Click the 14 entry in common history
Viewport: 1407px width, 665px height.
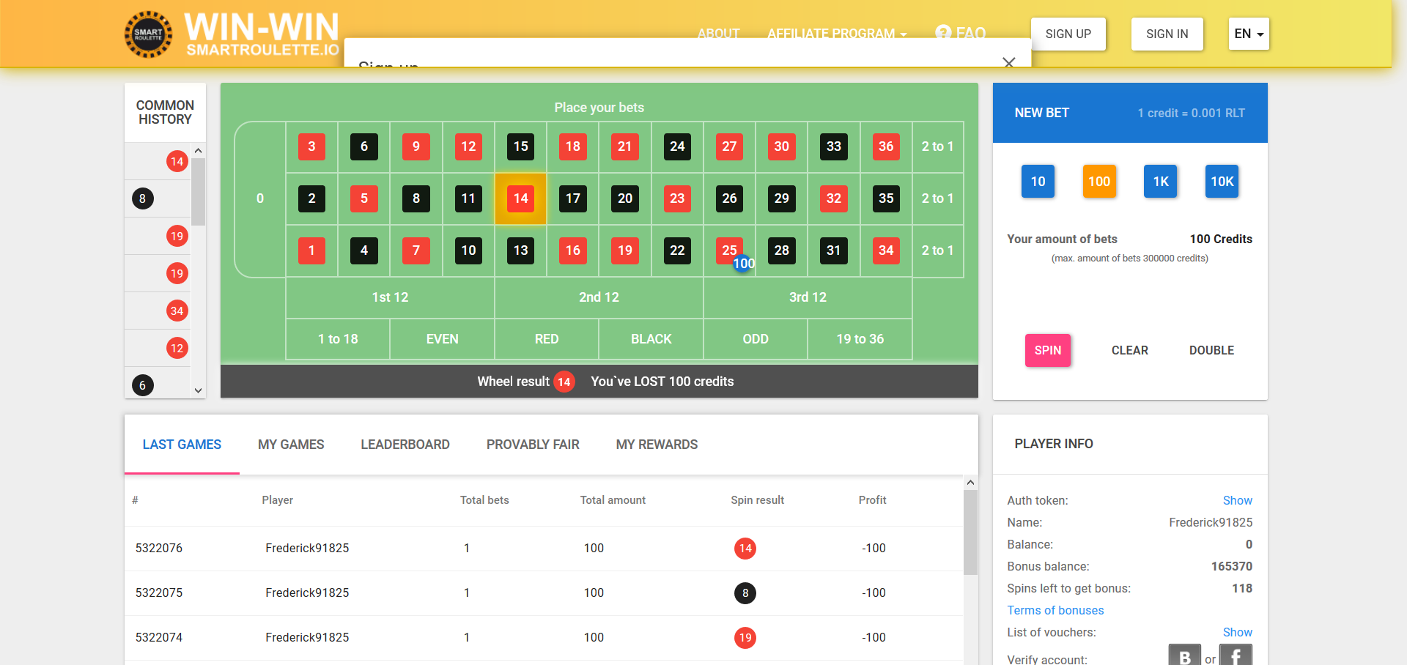pyautogui.click(x=177, y=161)
